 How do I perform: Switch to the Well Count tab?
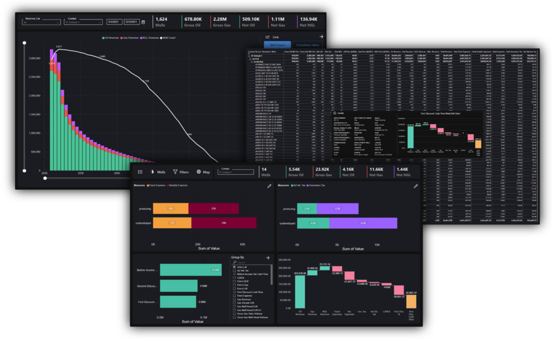pyautogui.click(x=278, y=45)
